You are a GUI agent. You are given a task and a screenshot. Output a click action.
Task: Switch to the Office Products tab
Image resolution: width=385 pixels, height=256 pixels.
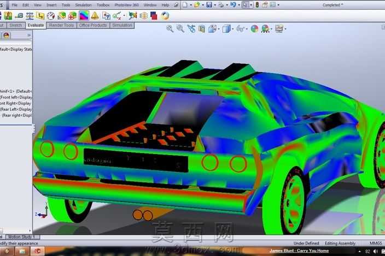pyautogui.click(x=93, y=25)
